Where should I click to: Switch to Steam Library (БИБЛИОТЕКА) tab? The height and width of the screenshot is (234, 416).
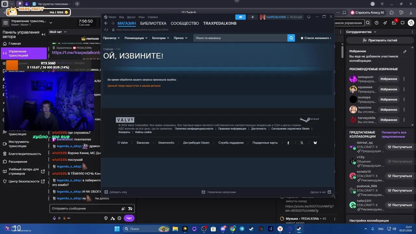coord(153,23)
